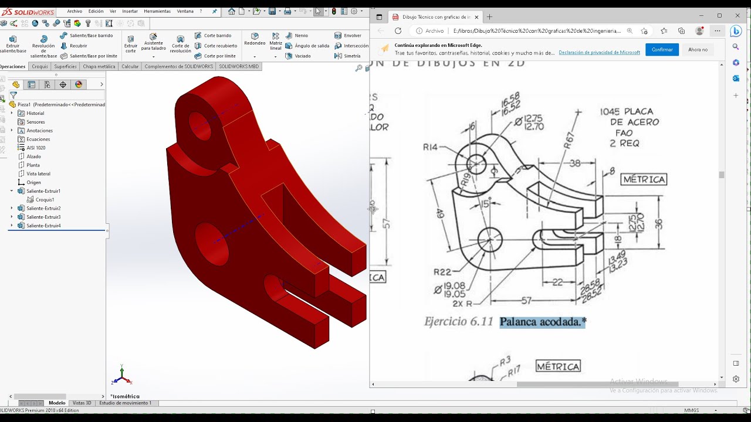Choose Recubrir tool in ribbon

(74, 46)
